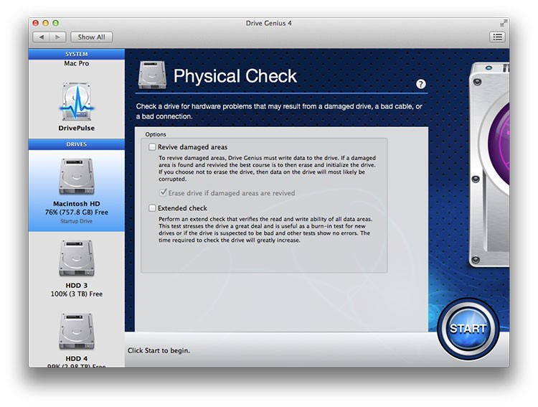Click the Drive Genius 4 window title
The width and height of the screenshot is (538, 407).
coord(269,23)
